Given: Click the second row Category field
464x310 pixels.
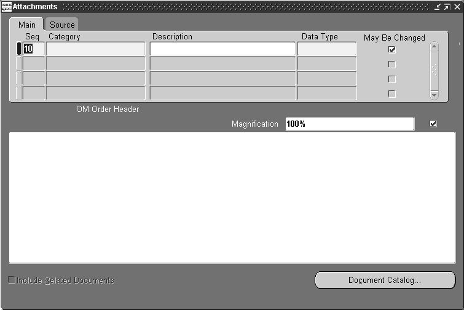Looking at the screenshot, I should (96, 63).
